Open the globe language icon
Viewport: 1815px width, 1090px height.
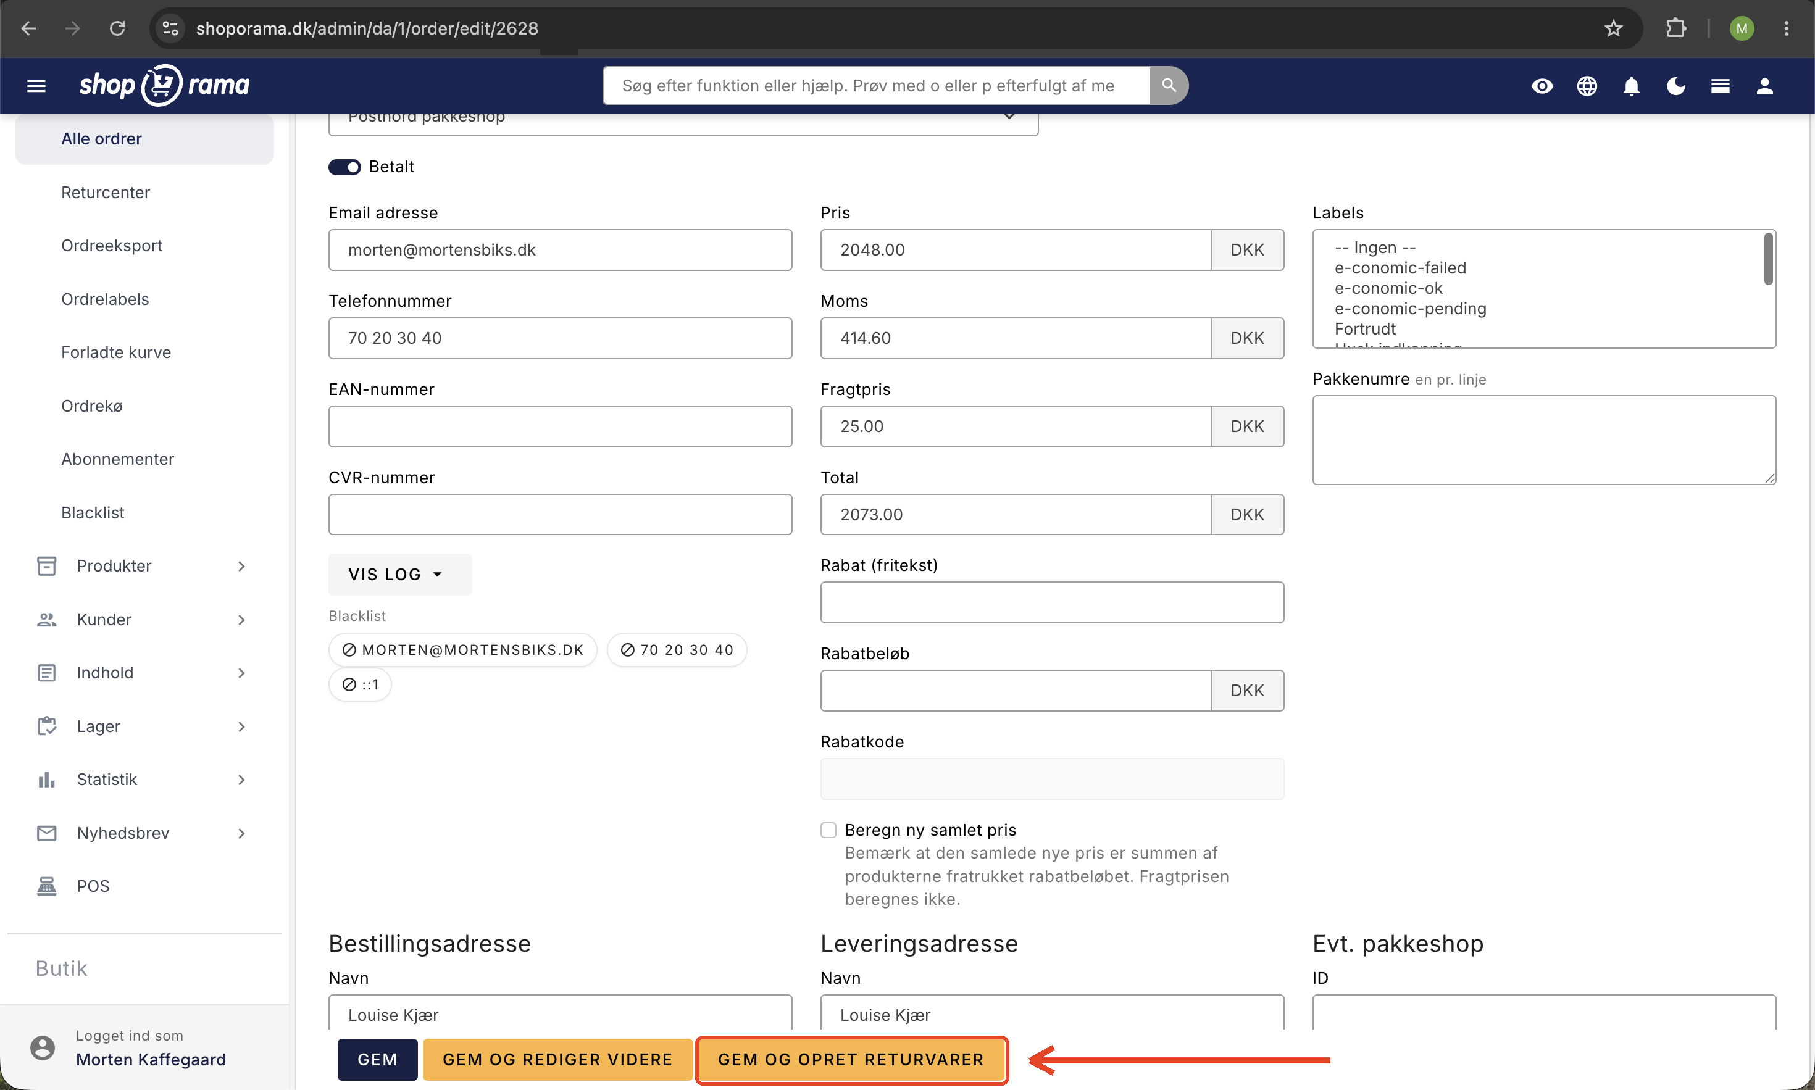1587,86
